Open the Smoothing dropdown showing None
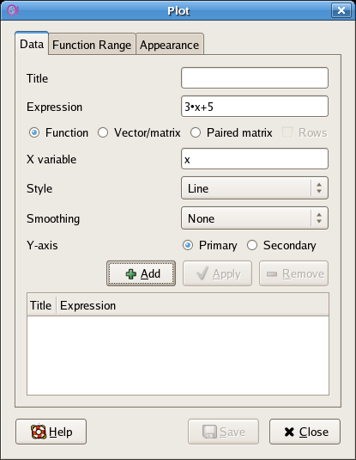The width and height of the screenshot is (356, 460). [x=255, y=218]
